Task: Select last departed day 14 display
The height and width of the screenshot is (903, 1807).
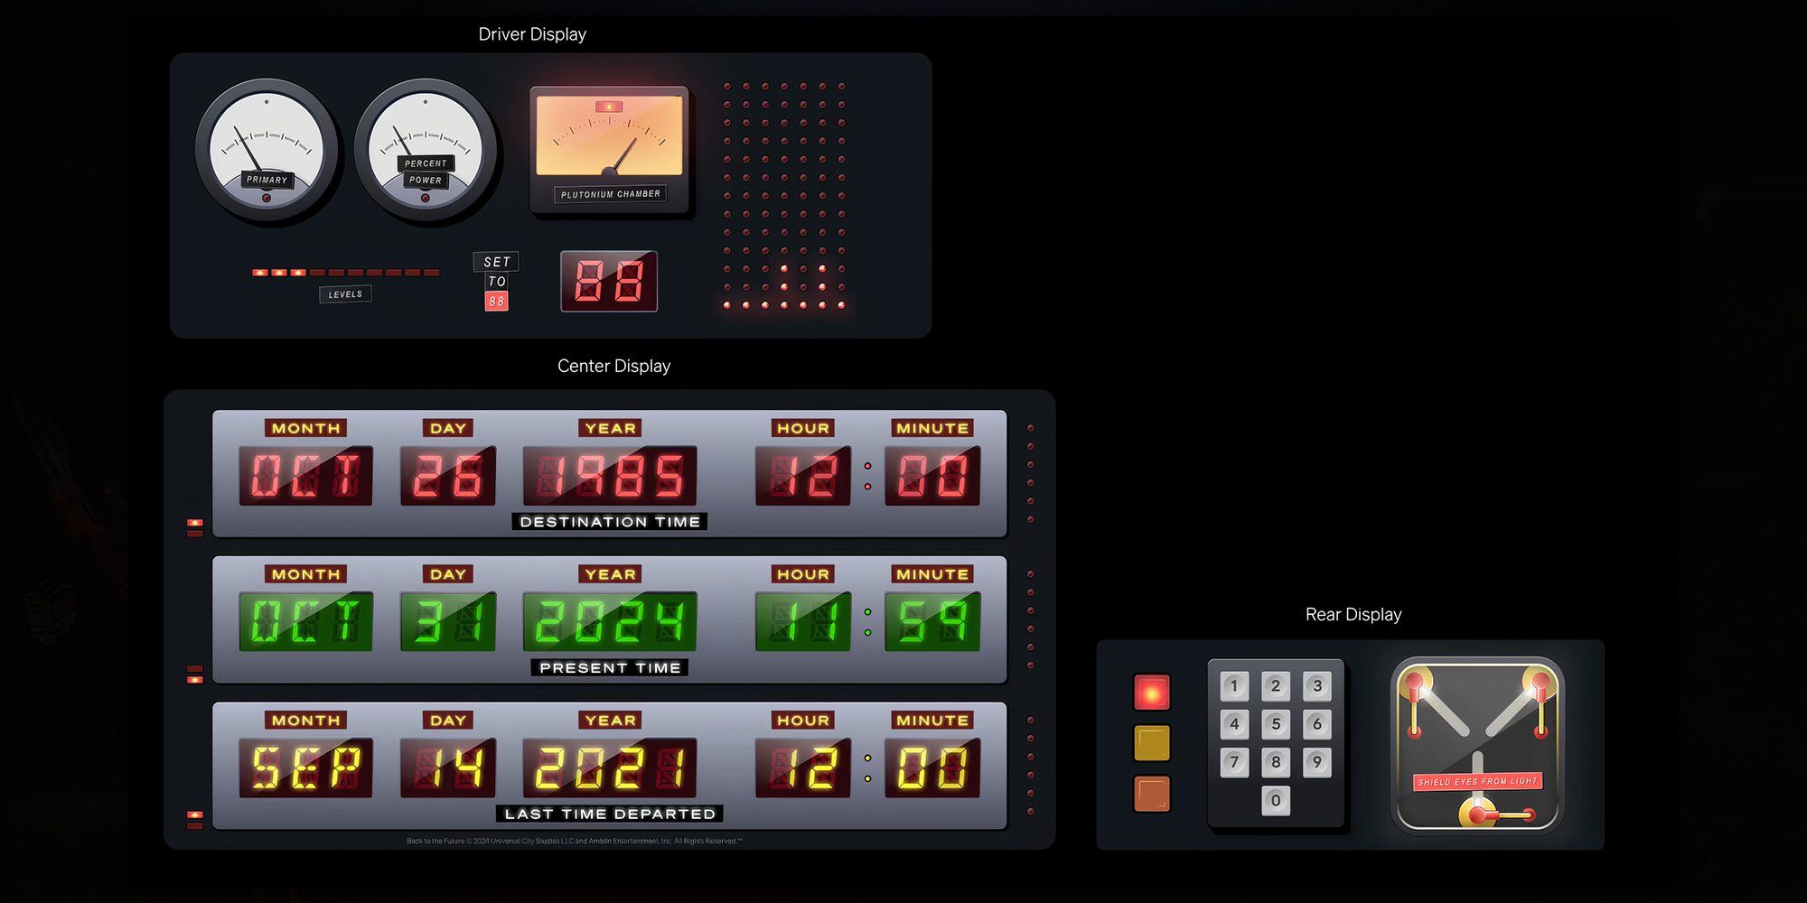Action: pos(448,768)
